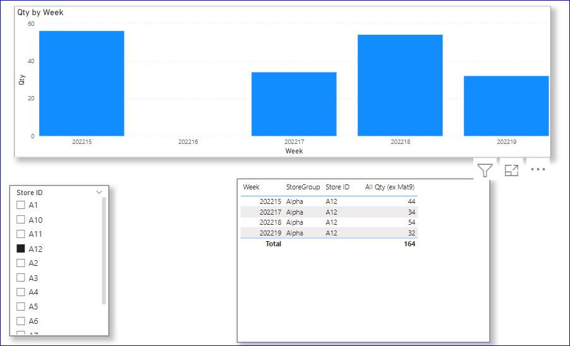Viewport: 570px width, 346px height.
Task: Open the table's more options menu
Action: tap(538, 169)
